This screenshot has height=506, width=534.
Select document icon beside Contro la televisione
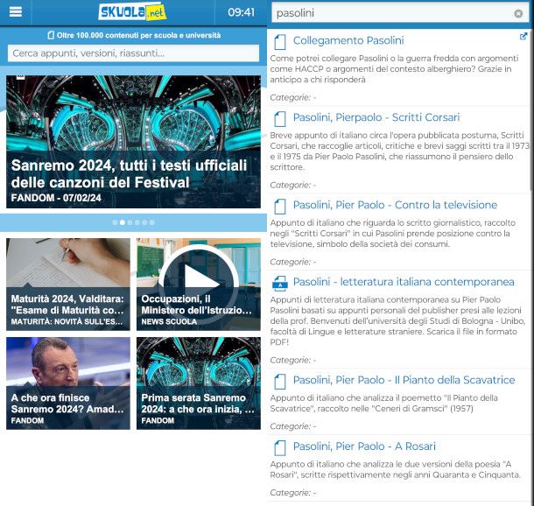click(280, 207)
